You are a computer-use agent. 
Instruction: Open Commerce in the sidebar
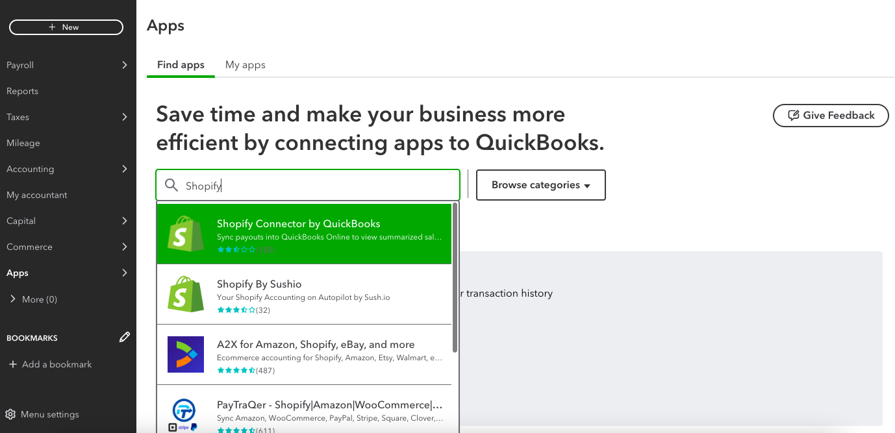click(29, 247)
